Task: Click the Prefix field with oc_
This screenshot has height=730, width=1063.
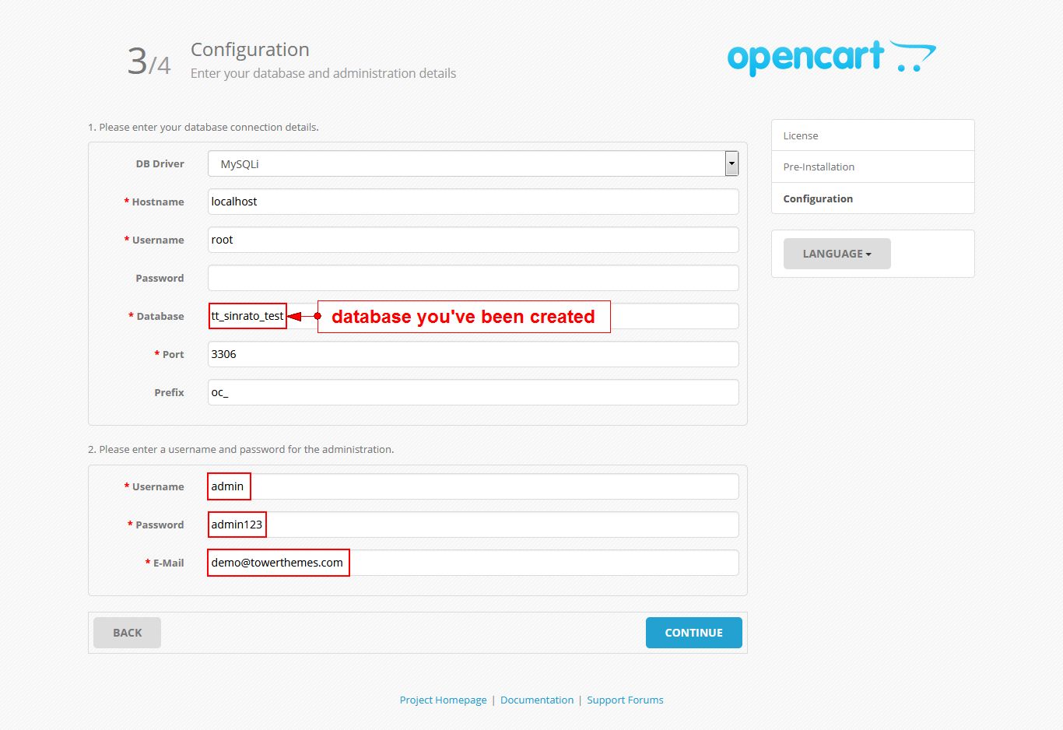Action: [473, 392]
